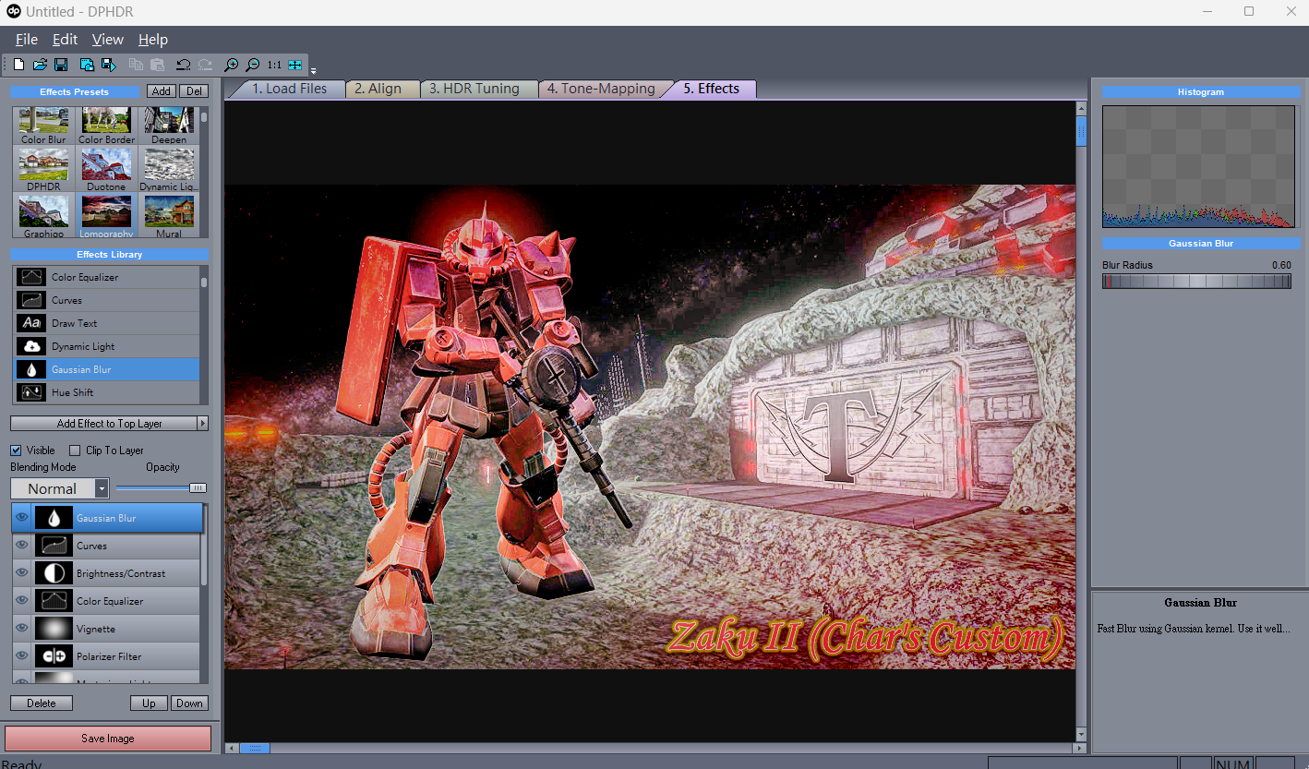Viewport: 1309px width, 769px height.
Task: Open the Edit menu
Action: pyautogui.click(x=65, y=39)
